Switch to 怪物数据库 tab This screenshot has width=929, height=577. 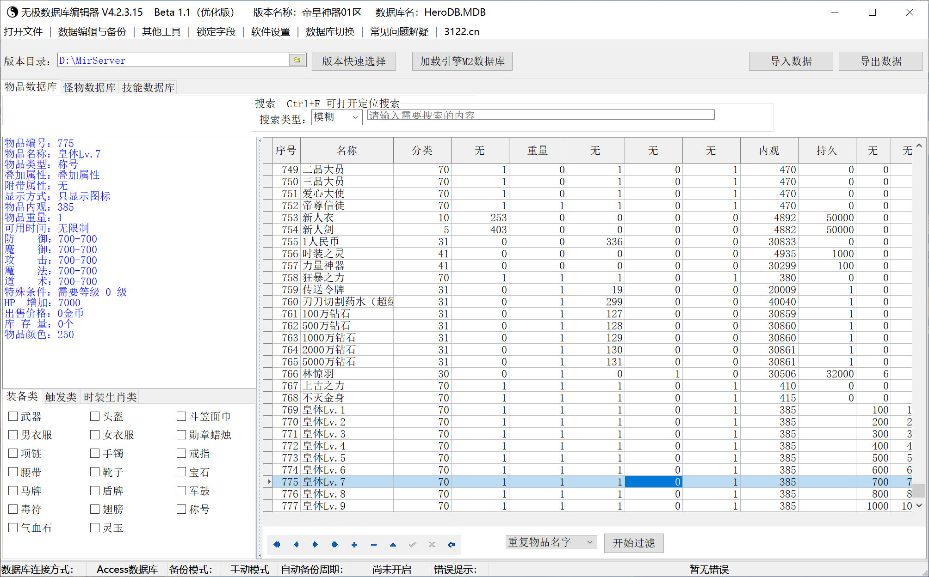[90, 87]
